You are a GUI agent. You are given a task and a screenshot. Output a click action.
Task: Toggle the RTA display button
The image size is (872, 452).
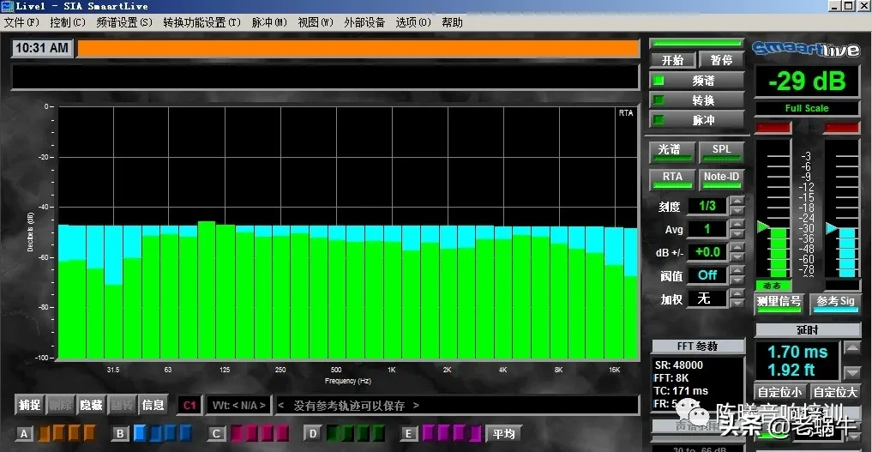pyautogui.click(x=672, y=178)
